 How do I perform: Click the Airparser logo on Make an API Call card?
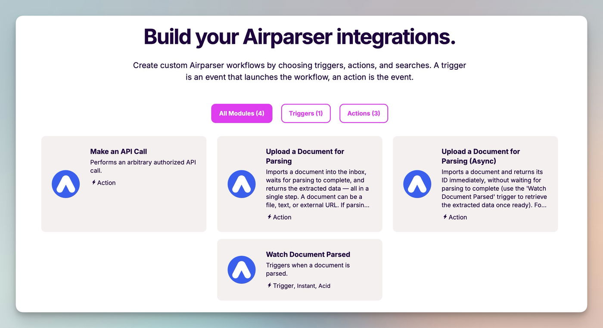point(66,184)
